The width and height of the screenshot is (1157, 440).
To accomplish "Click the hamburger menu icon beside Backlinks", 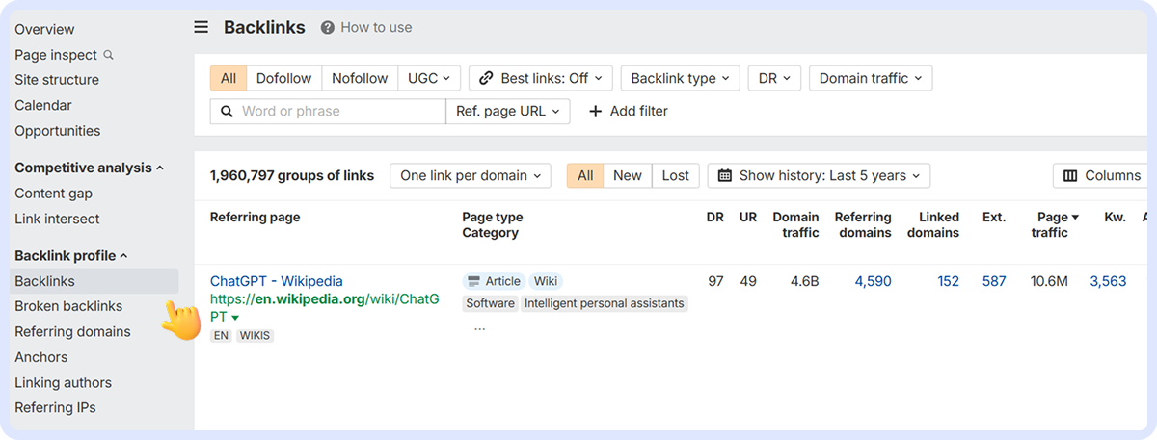I will [201, 27].
